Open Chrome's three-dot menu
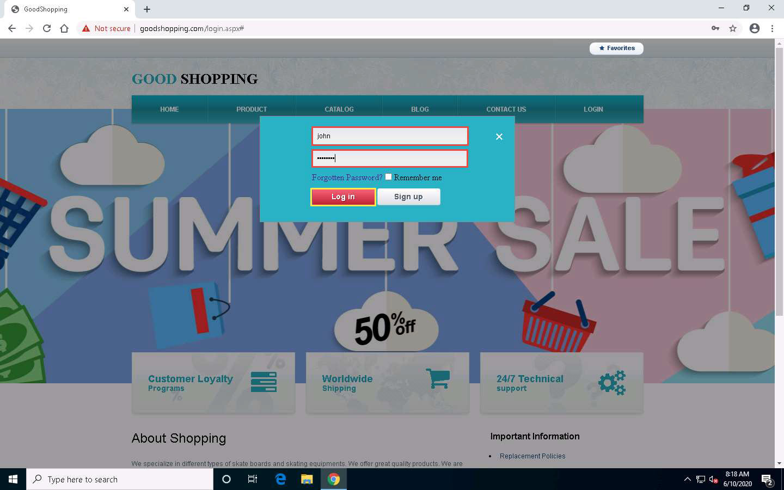784x490 pixels. [772, 28]
